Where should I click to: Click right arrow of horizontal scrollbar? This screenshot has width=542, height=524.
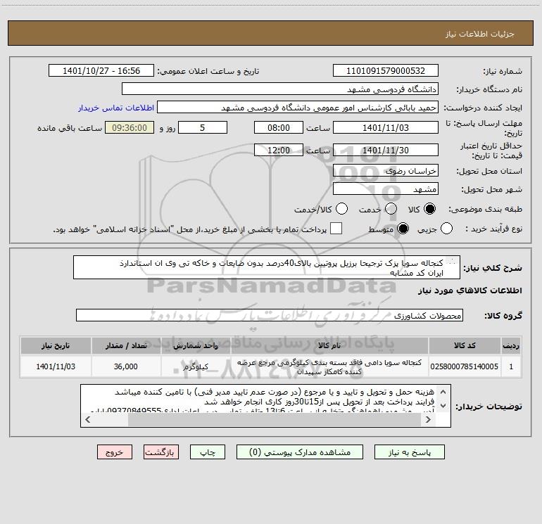(x=428, y=419)
